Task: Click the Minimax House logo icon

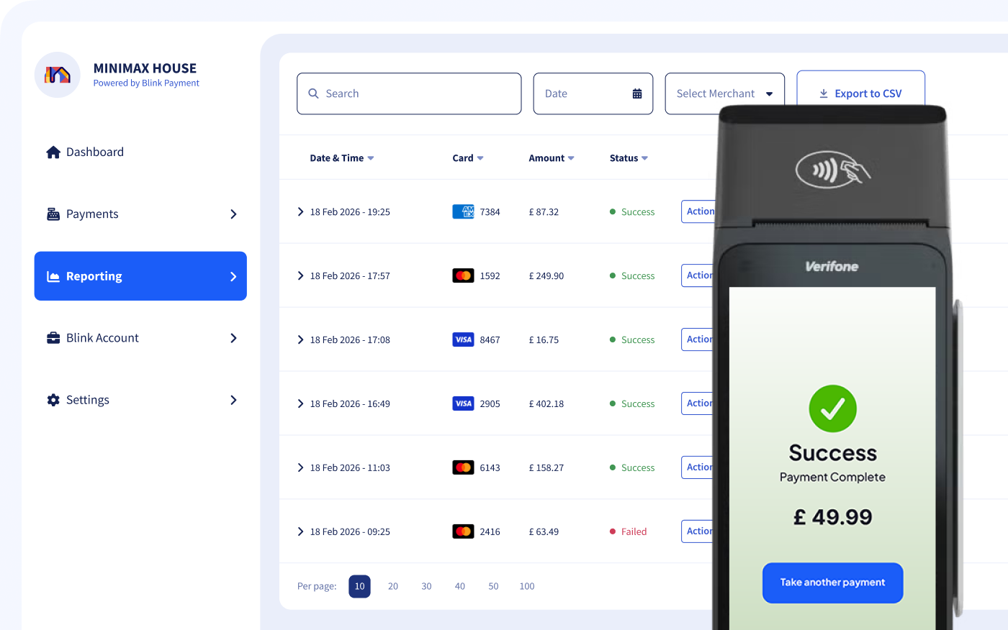Action: (58, 75)
